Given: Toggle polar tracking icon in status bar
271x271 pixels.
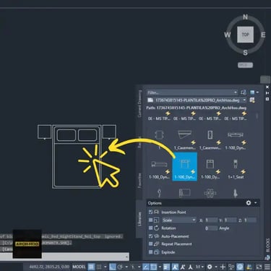Looking at the screenshot, I should tap(120, 267).
